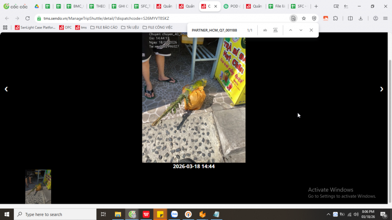Switch to the THEO spreadsheet tab

coord(97,6)
